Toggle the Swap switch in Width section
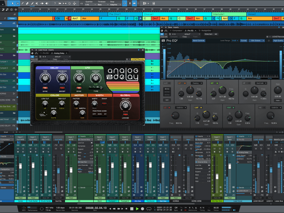Screen dimensions: 284x213 104,103
